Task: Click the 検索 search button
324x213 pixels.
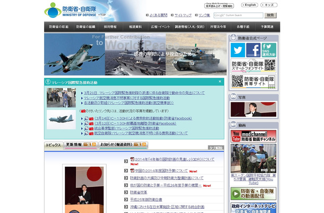Action: 270,15
